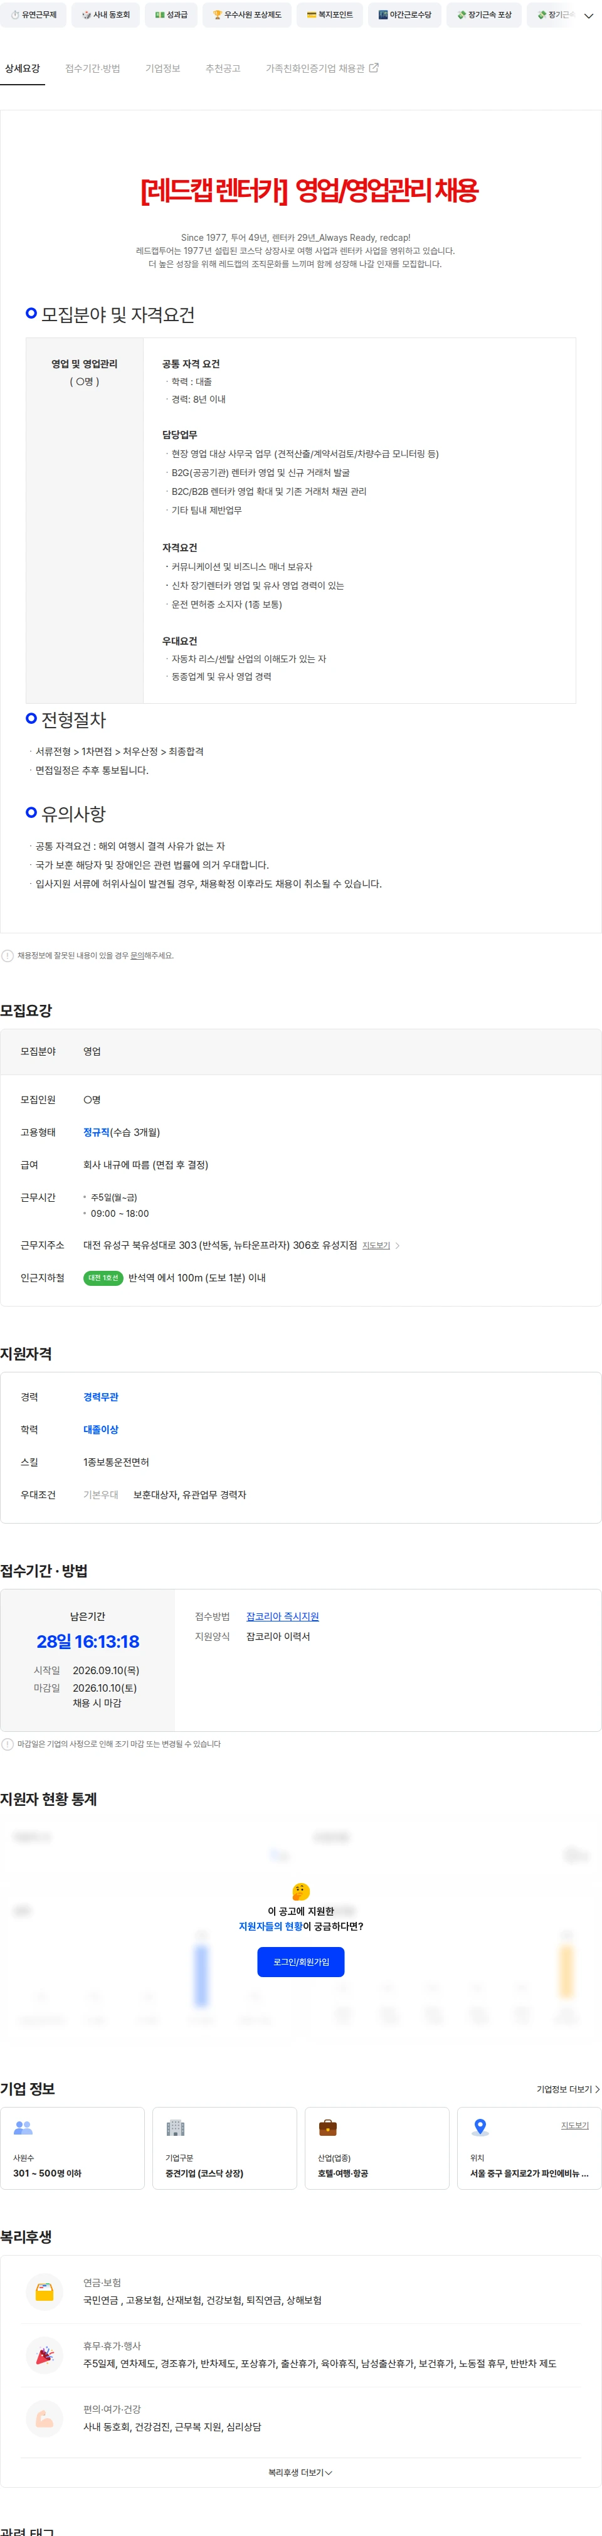Click the 유연근무제 benefit chip

pos(33,15)
